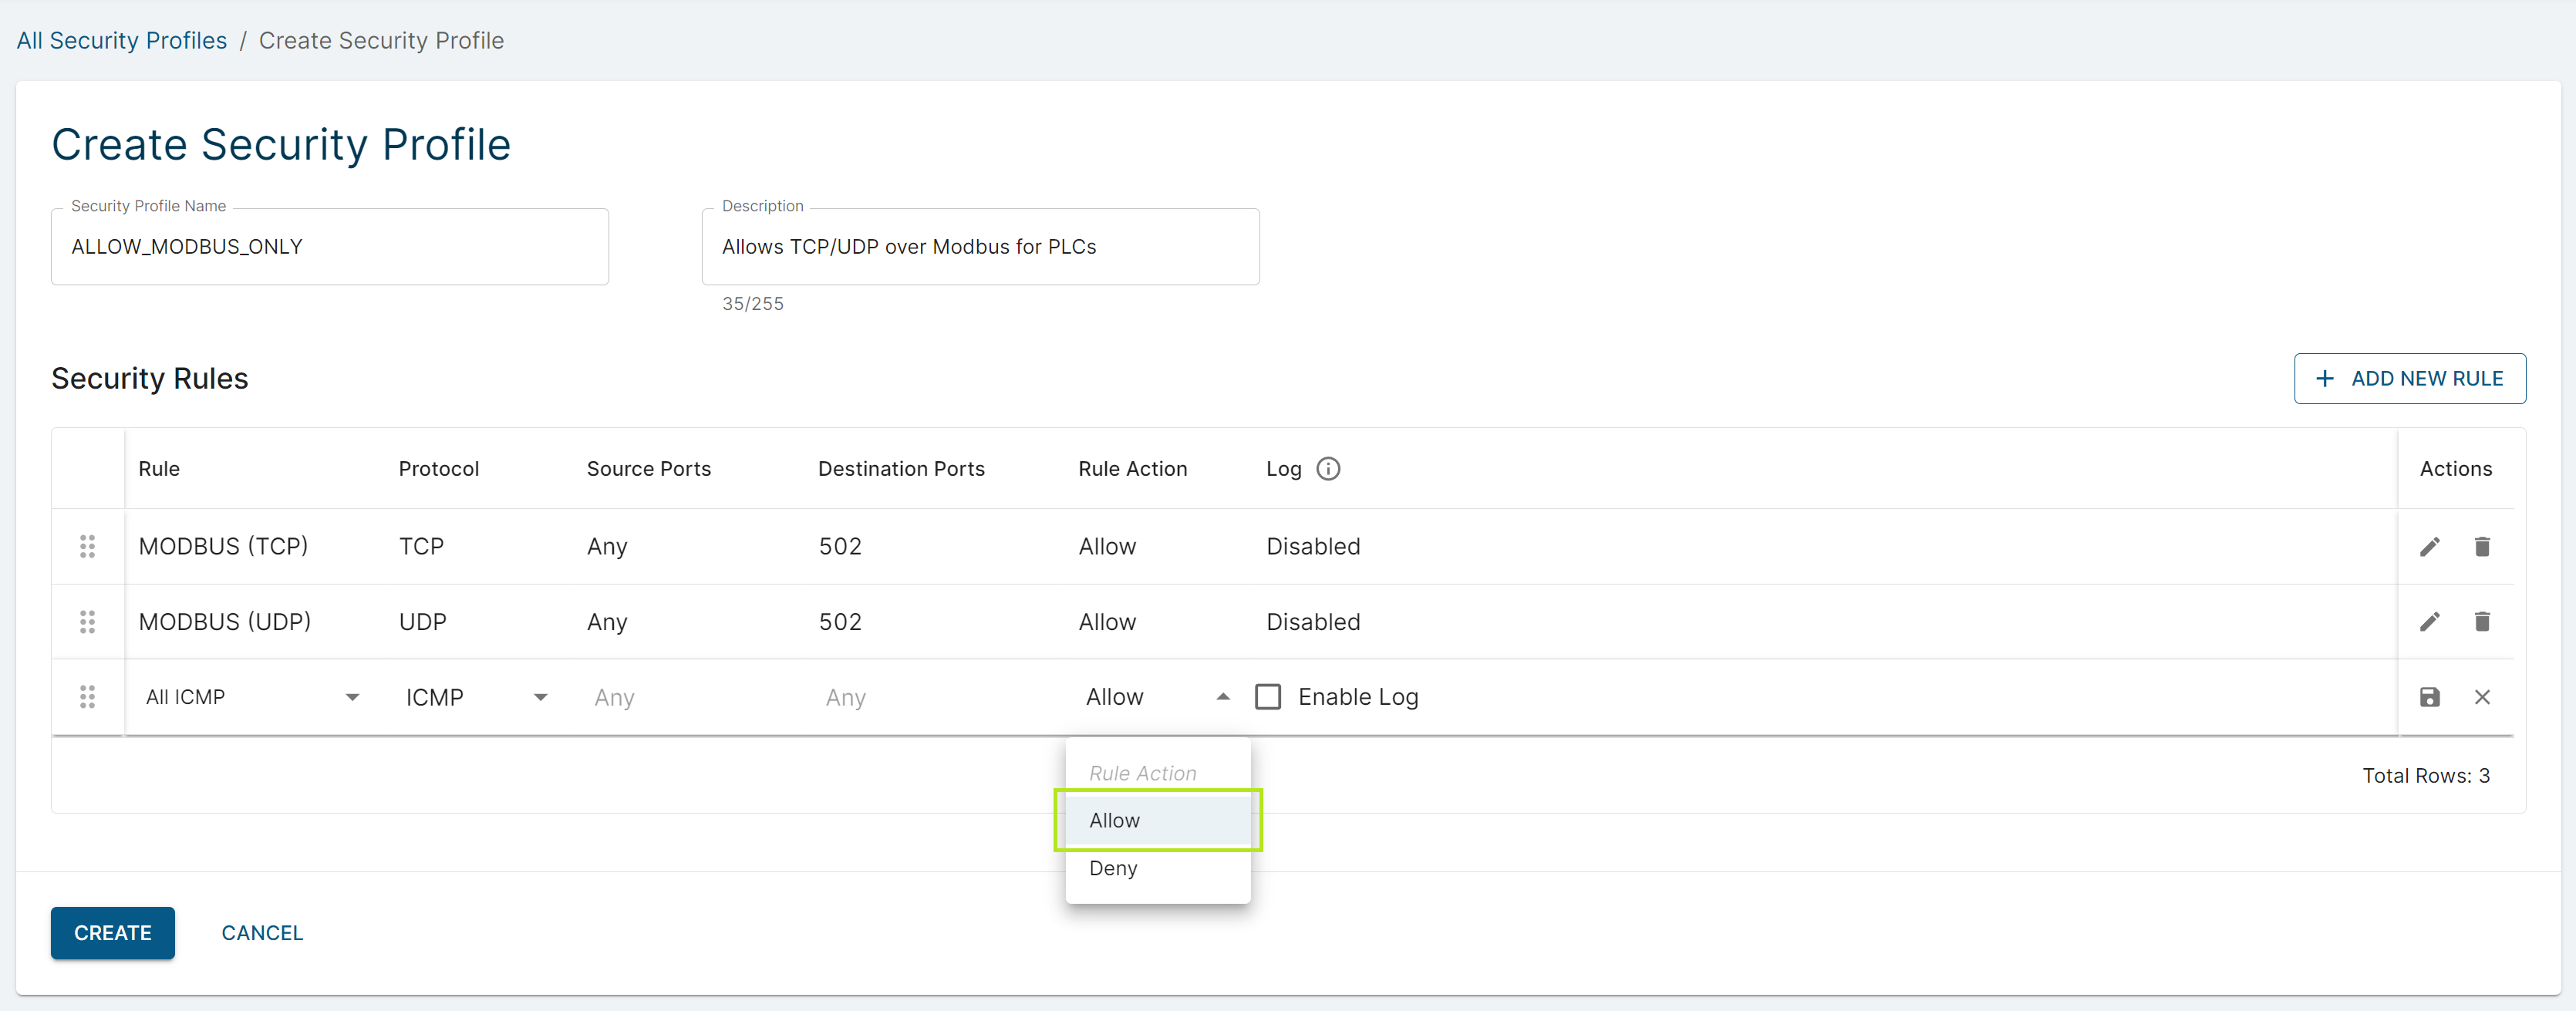Screen dimensions: 2576x1011
Task: Save the All ICMP rule floppy icon
Action: 2429,697
